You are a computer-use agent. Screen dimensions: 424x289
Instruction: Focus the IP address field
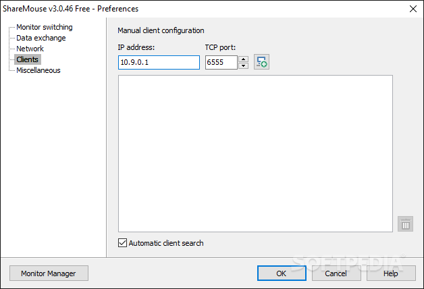pyautogui.click(x=159, y=62)
